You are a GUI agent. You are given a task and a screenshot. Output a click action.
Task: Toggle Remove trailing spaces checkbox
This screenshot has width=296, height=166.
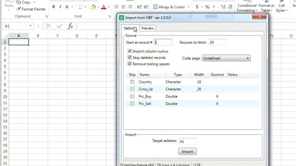point(129,64)
